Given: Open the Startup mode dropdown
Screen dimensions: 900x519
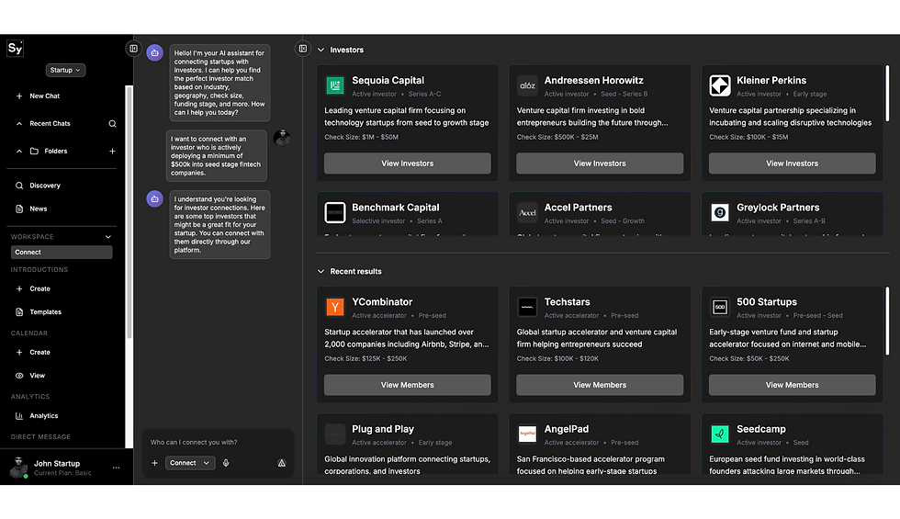Looking at the screenshot, I should pyautogui.click(x=65, y=70).
